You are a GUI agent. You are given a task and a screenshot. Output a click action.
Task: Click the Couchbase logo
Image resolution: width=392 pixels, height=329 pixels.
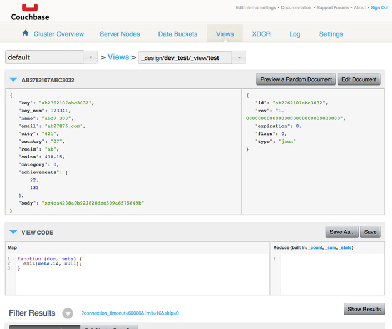[x=30, y=12]
